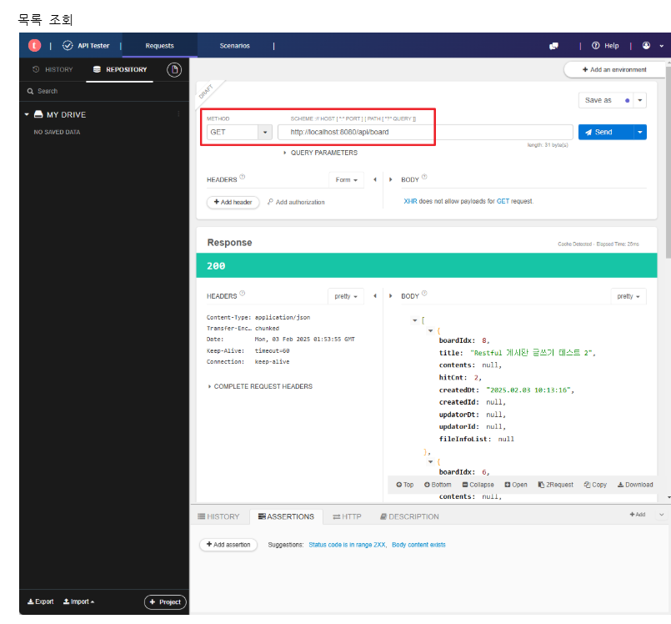Open the Import menu
Image resolution: width=671 pixels, height=624 pixels.
[78, 601]
